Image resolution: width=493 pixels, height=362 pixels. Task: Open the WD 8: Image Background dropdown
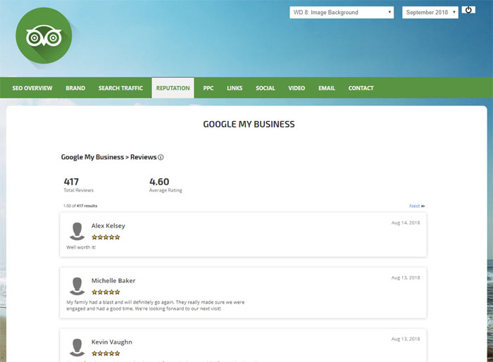[x=342, y=12]
